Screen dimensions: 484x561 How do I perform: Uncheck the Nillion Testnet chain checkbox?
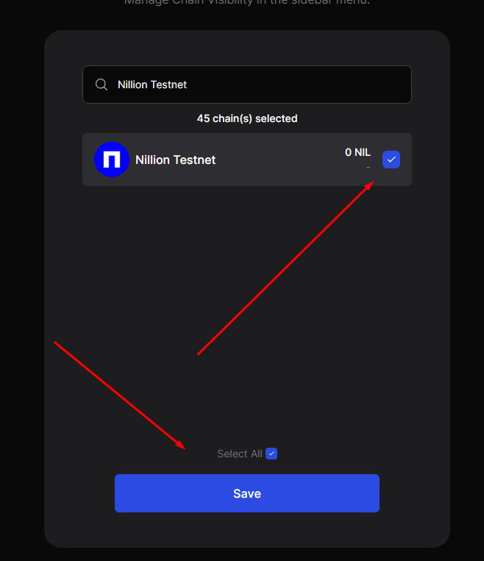pos(391,160)
